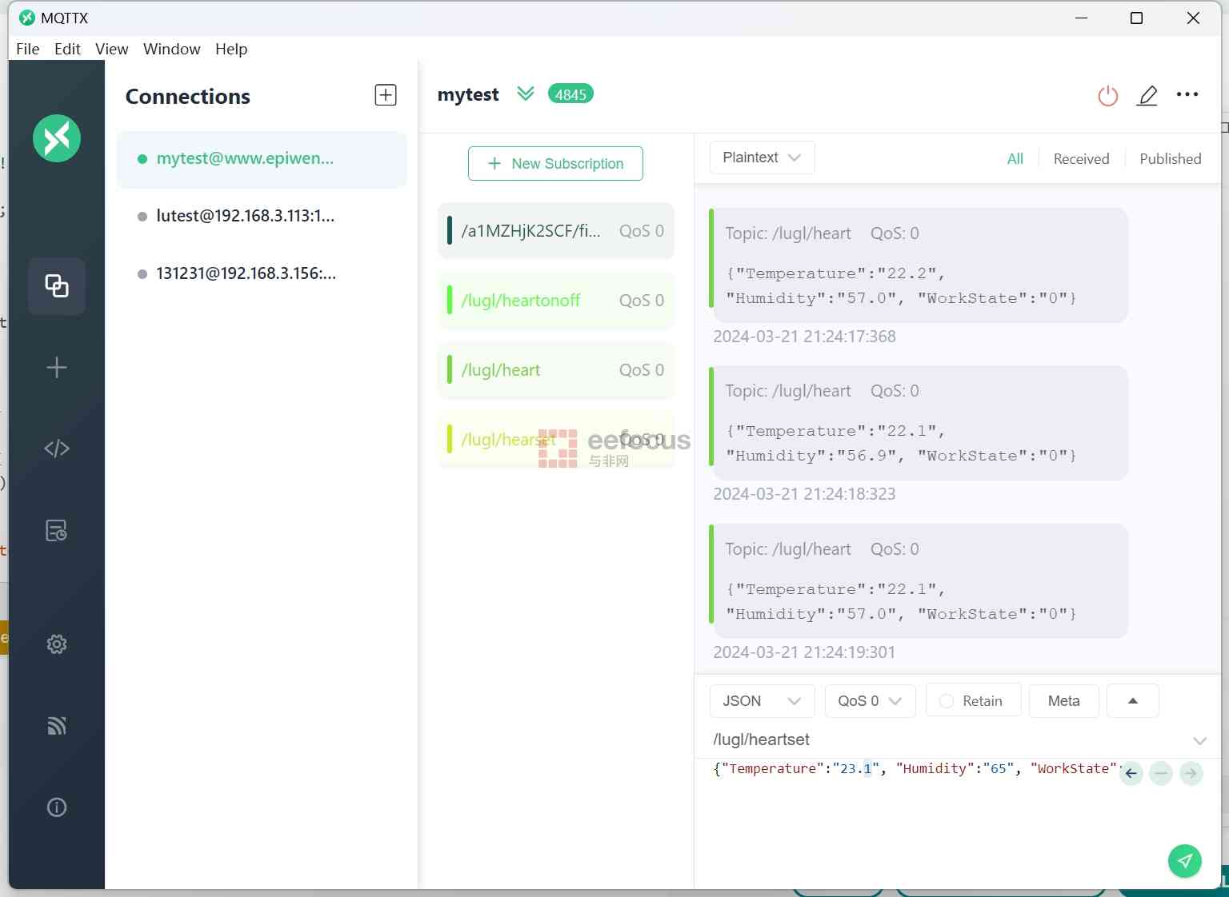Expand topic history chevron dropdown

[1200, 740]
